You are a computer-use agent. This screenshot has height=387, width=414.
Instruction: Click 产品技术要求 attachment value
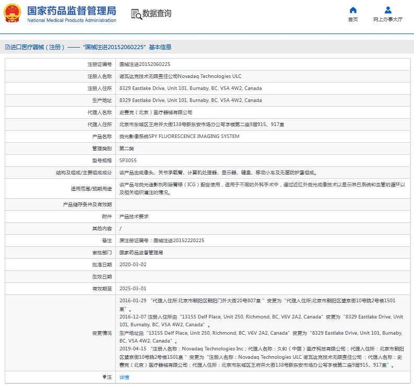[x=134, y=217]
